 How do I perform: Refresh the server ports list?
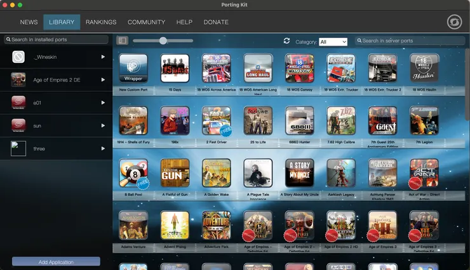(x=286, y=41)
